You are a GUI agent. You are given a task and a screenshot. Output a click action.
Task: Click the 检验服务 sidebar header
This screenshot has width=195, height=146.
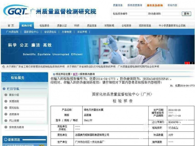pos(25,77)
